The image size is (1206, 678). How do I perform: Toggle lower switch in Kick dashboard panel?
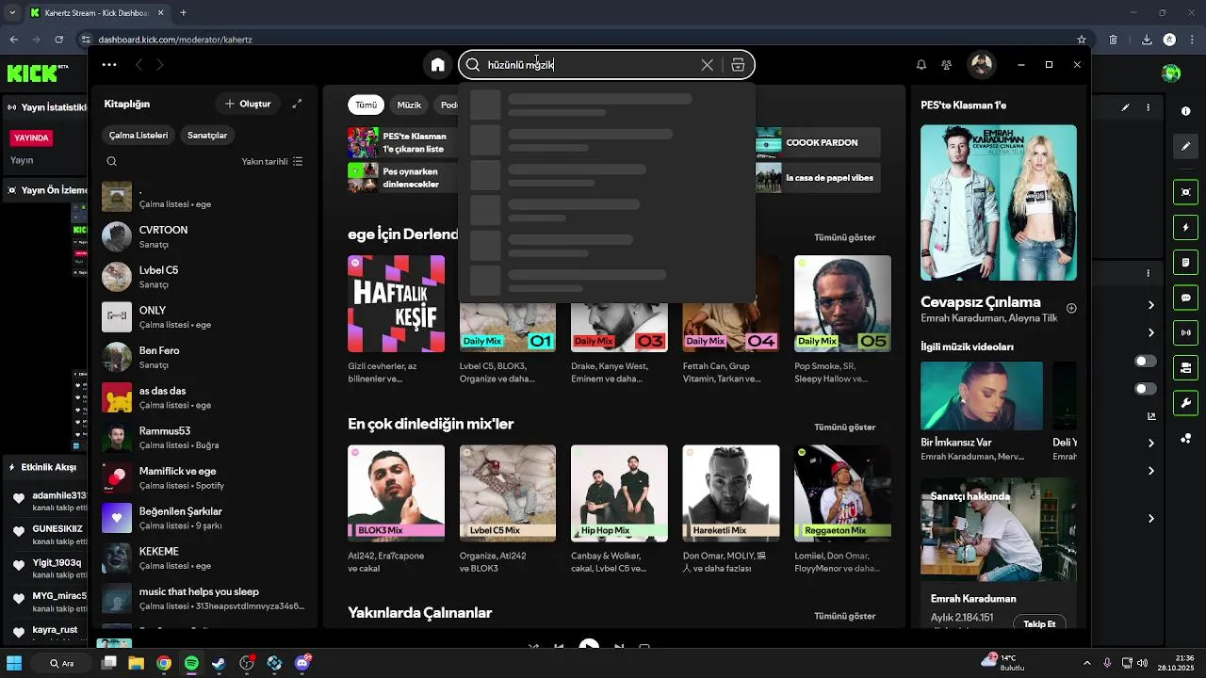tap(1145, 389)
